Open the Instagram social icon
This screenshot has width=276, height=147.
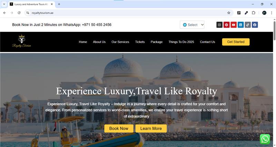click(x=219, y=25)
